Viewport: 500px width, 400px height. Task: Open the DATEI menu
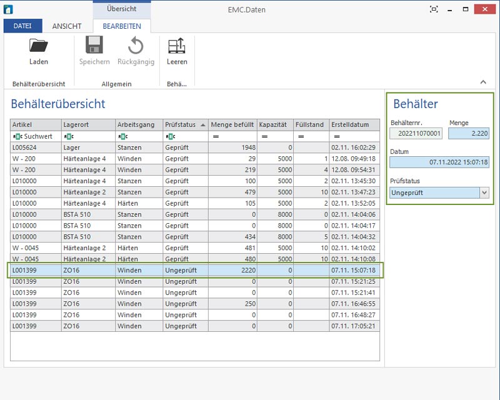(x=22, y=26)
